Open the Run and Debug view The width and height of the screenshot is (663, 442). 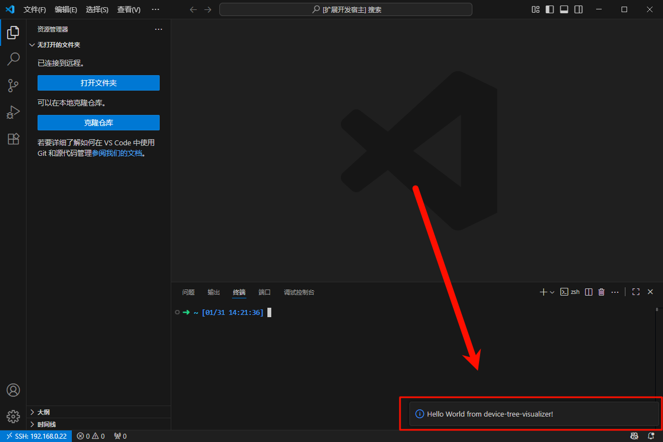13,112
